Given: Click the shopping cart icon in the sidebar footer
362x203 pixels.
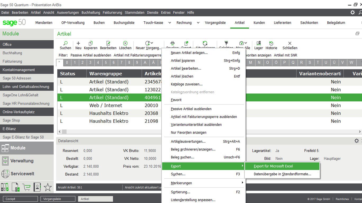Looking at the screenshot, I should coord(26,187).
